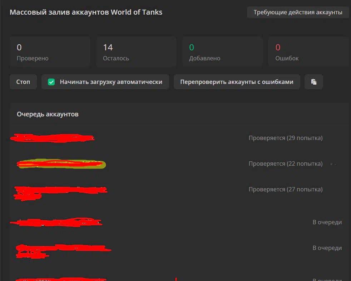
Task: Click the 'Начинать загрузку автоматически' label text
Action: click(111, 82)
